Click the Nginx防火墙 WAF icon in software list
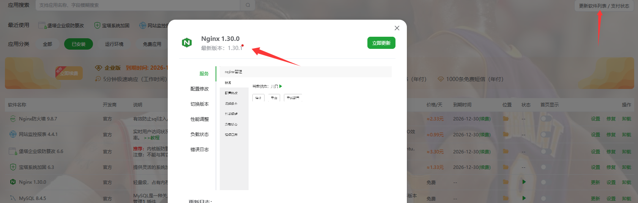 (x=13, y=119)
